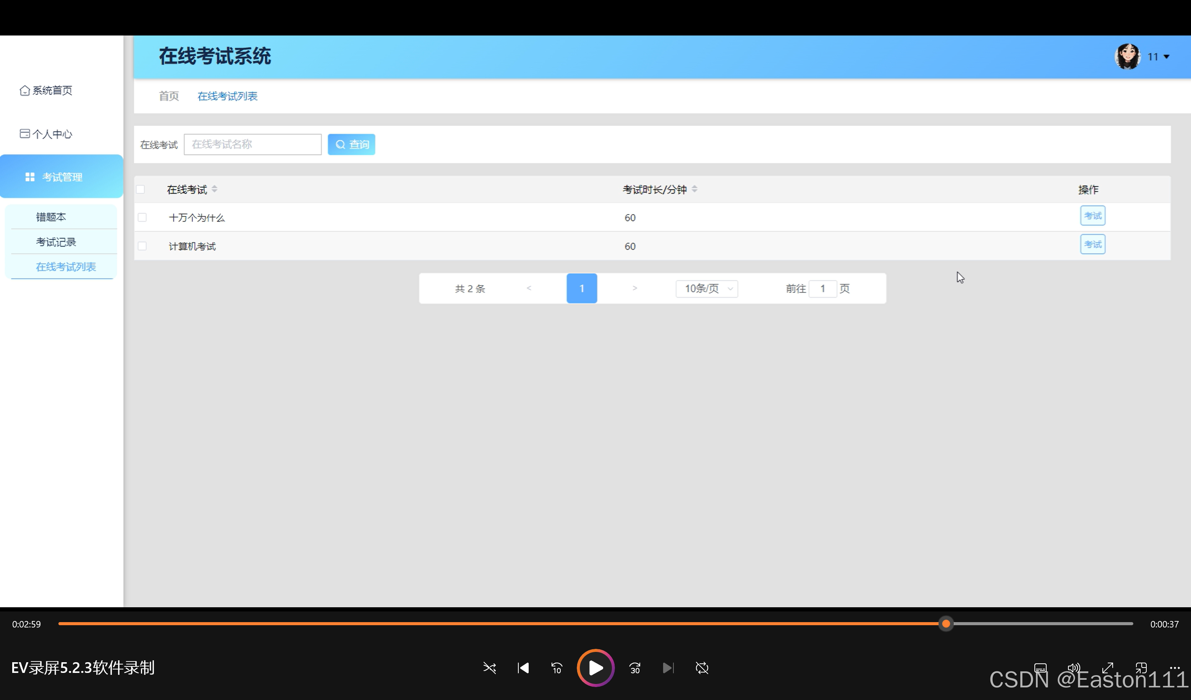Switch to mini player view
1191x700 pixels.
(x=1141, y=668)
